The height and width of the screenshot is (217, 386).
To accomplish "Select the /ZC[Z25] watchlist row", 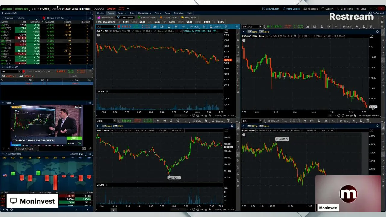I will [46, 35].
